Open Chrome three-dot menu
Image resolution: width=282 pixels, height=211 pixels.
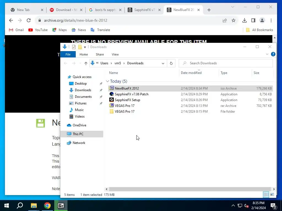[271, 20]
